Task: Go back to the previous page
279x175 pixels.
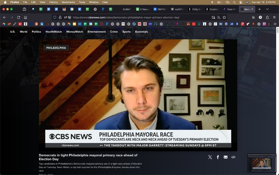Action: click(5, 18)
